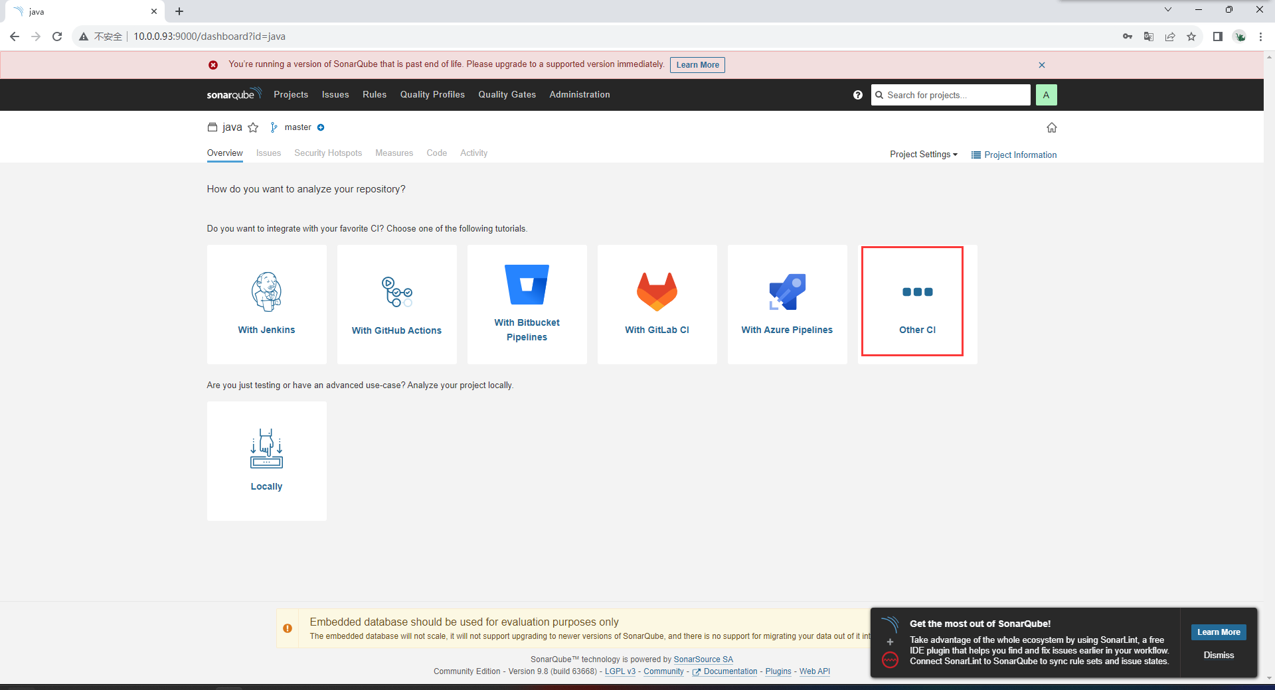Viewport: 1275px width, 690px height.
Task: Close the java browser tab
Action: click(x=154, y=11)
